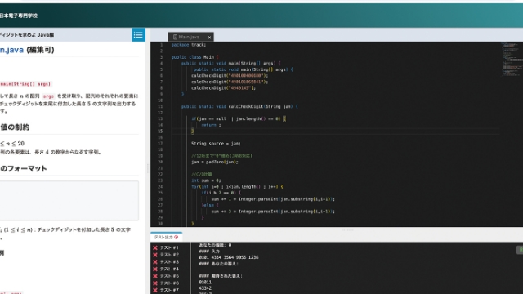The width and height of the screenshot is (523, 294).
Task: Click line number 15 in the gutter
Action: pos(160,131)
